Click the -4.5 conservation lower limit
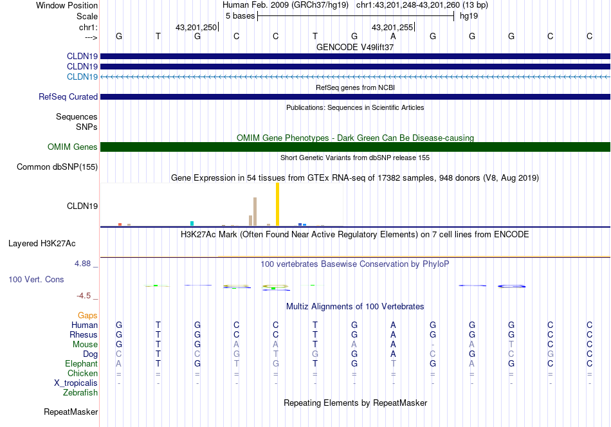 coord(84,296)
